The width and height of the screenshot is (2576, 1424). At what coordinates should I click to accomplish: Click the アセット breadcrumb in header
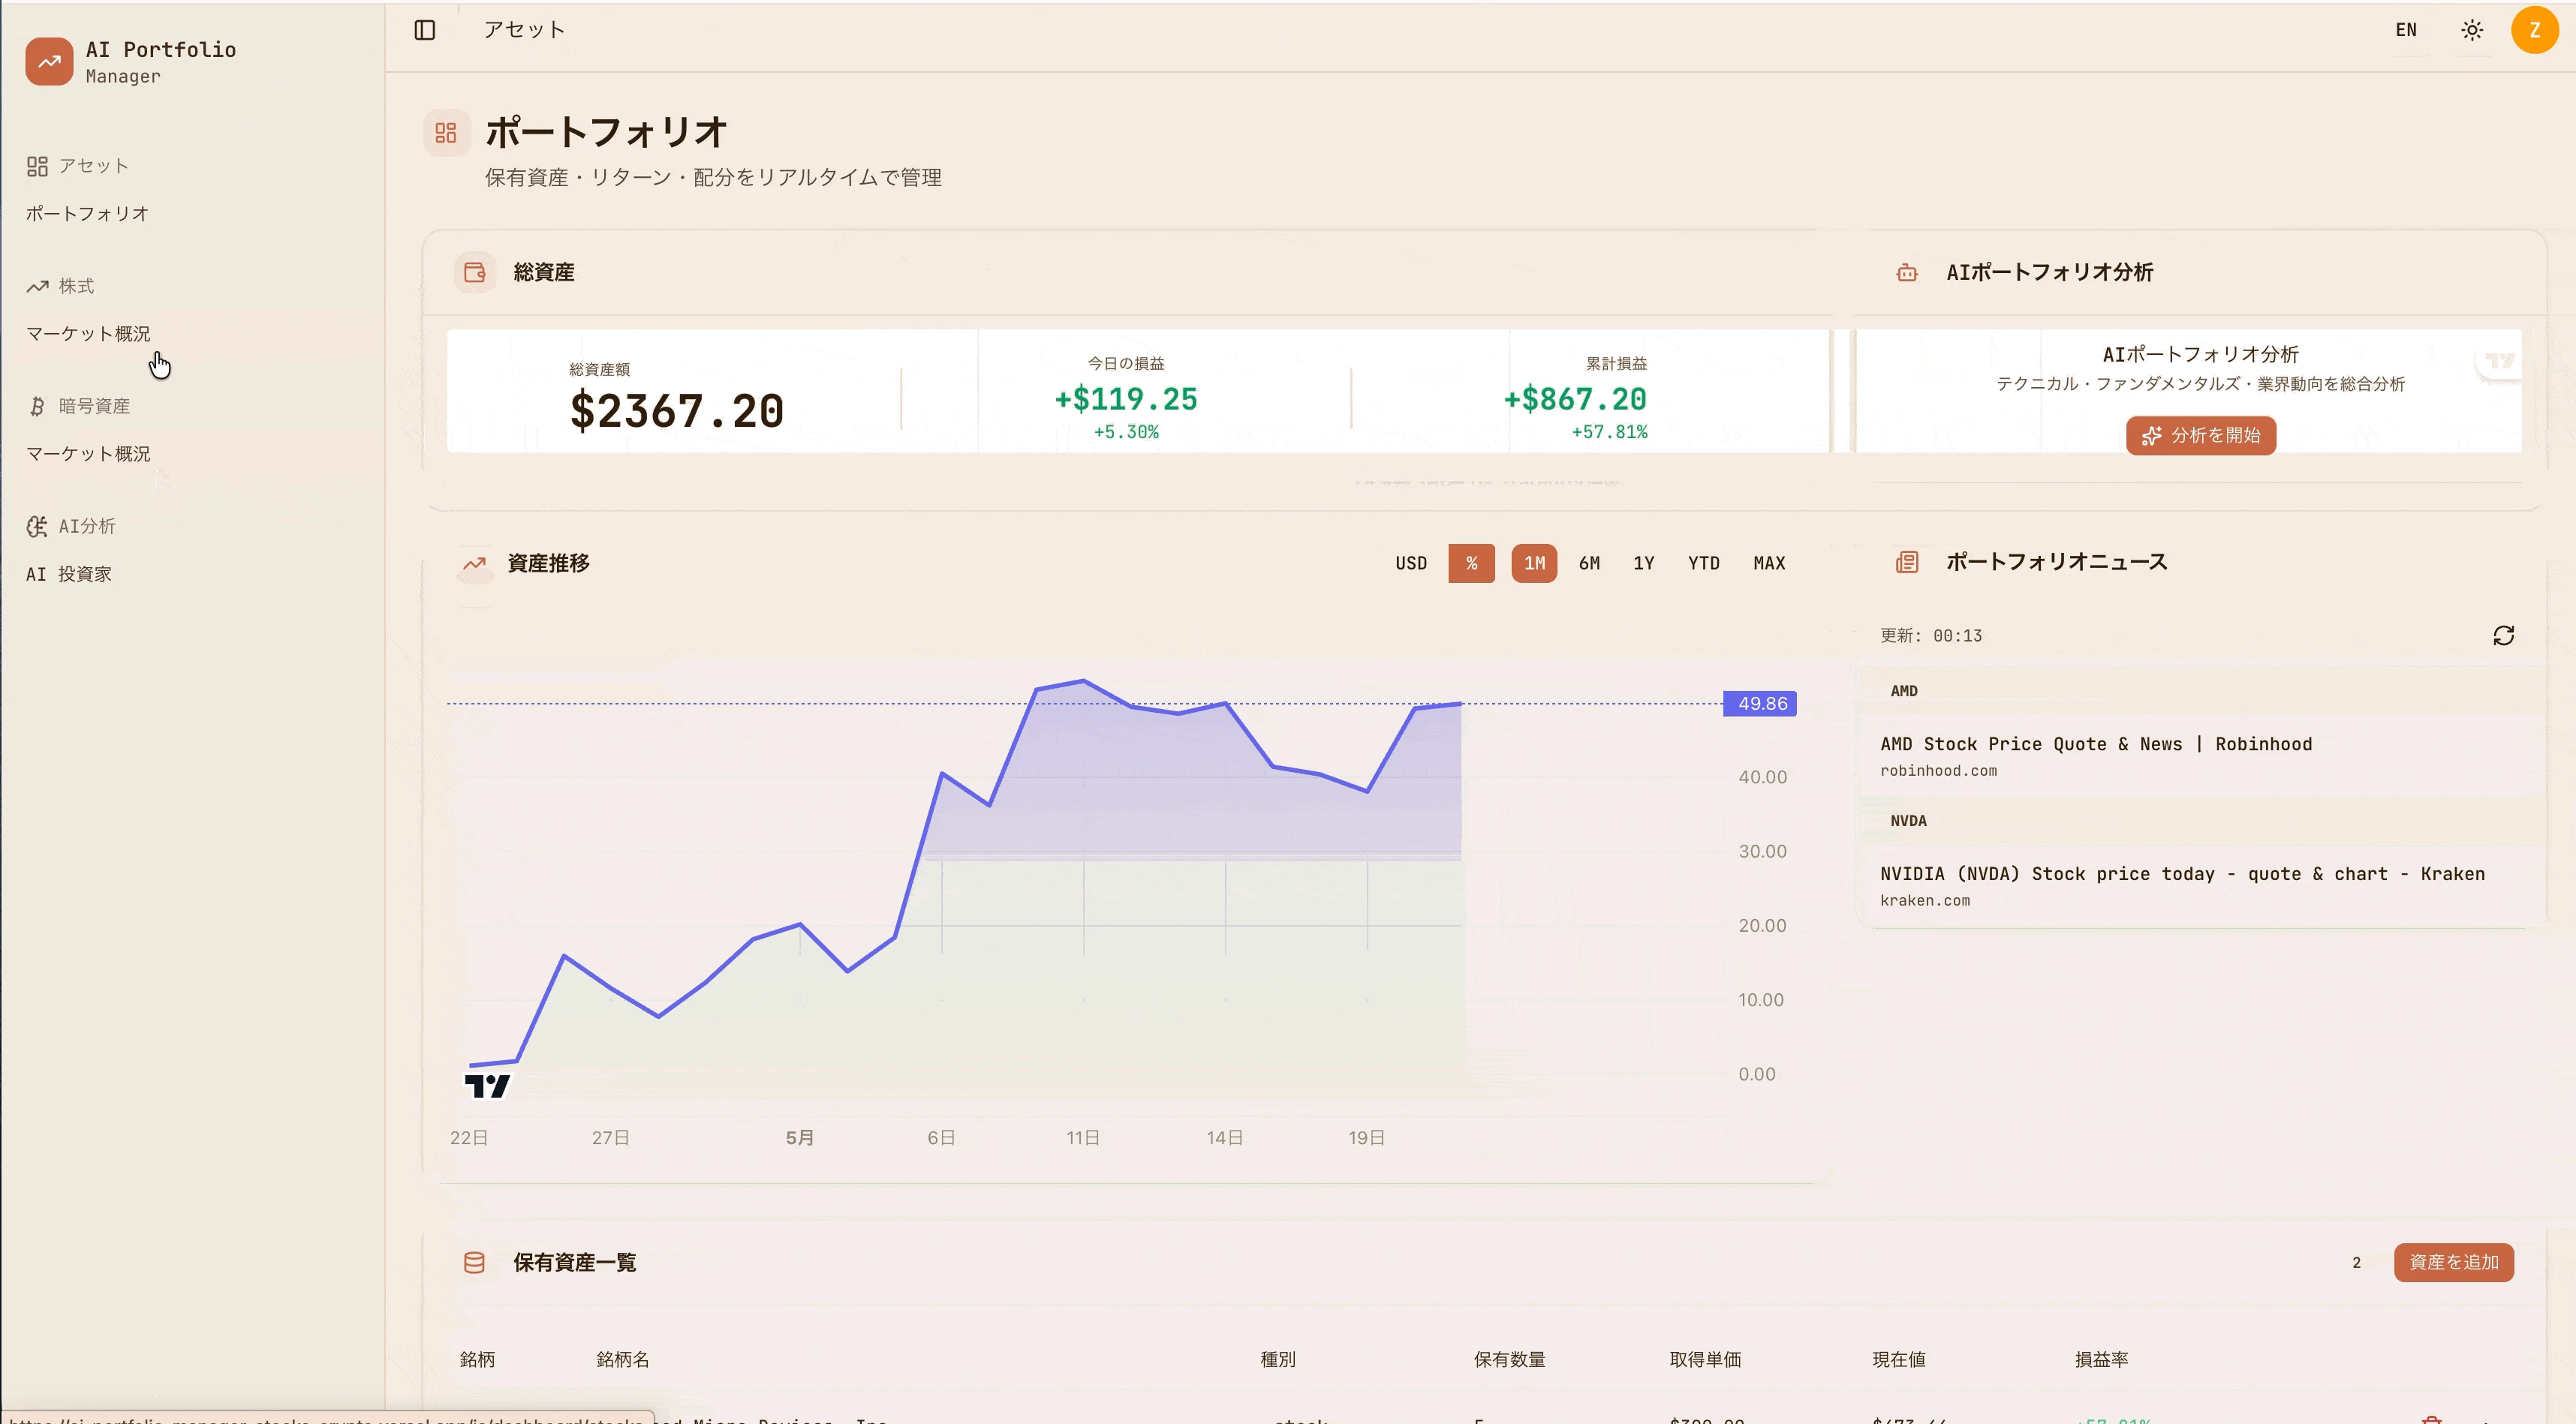[x=524, y=30]
